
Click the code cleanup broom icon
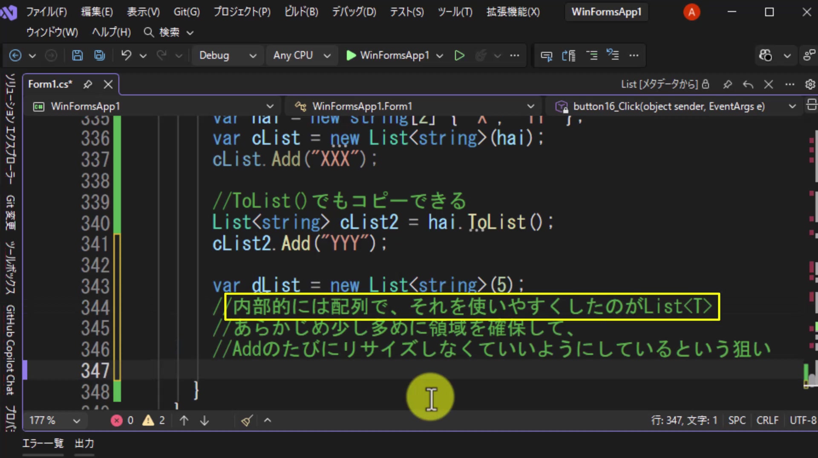247,421
